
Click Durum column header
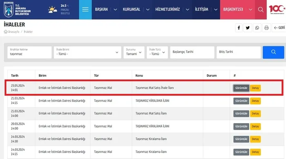point(212,75)
